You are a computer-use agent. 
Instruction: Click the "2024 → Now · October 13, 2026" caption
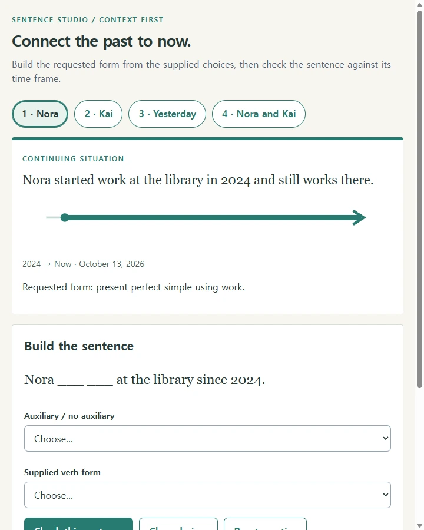coord(83,264)
